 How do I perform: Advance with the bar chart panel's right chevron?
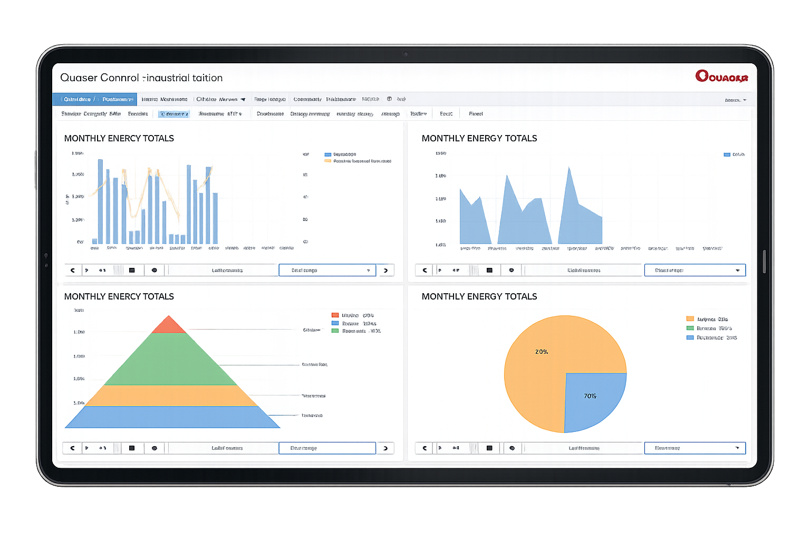[385, 270]
